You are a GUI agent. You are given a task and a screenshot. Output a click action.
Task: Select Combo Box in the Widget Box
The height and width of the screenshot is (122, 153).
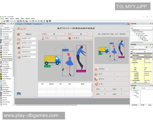point(6,93)
